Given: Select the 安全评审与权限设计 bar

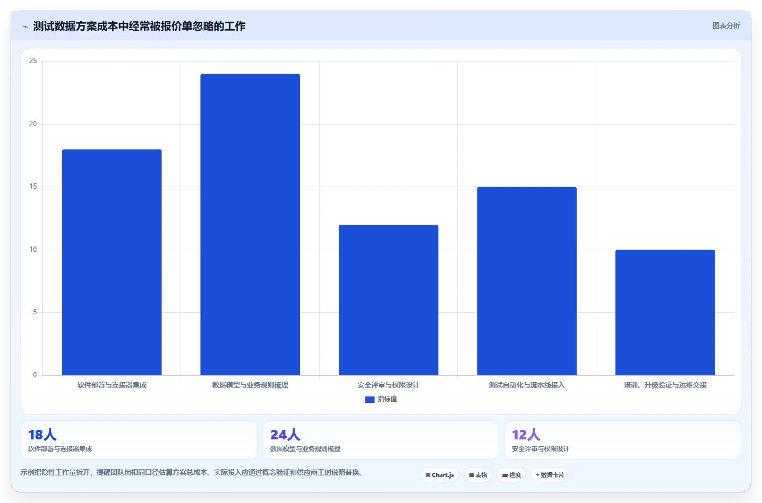Looking at the screenshot, I should (x=389, y=300).
